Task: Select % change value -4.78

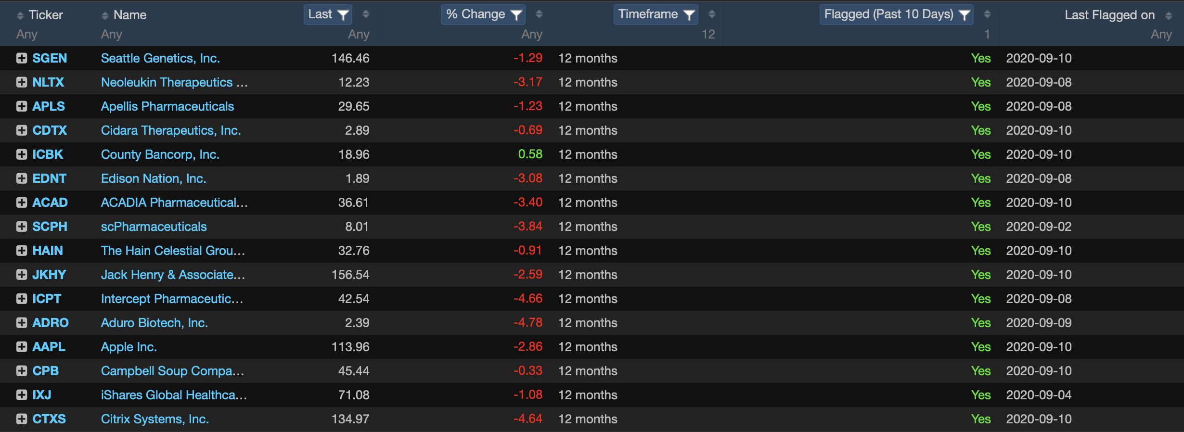Action: pyautogui.click(x=528, y=323)
